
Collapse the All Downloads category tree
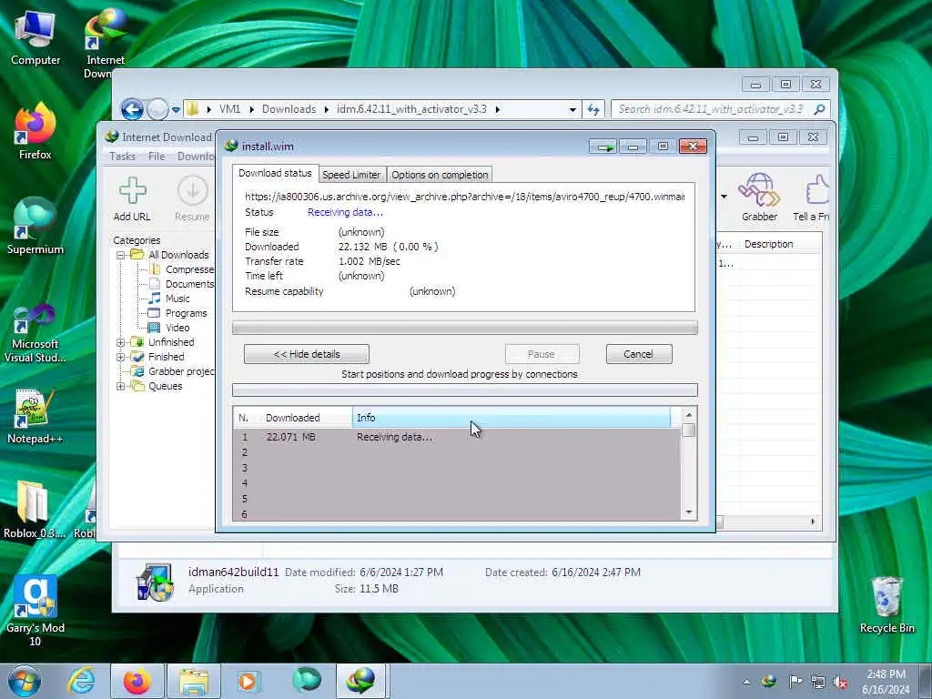tap(121, 255)
